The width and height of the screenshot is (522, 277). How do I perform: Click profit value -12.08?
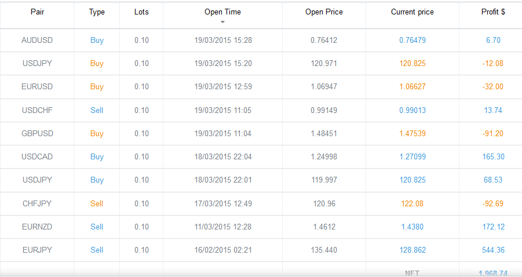tap(493, 63)
